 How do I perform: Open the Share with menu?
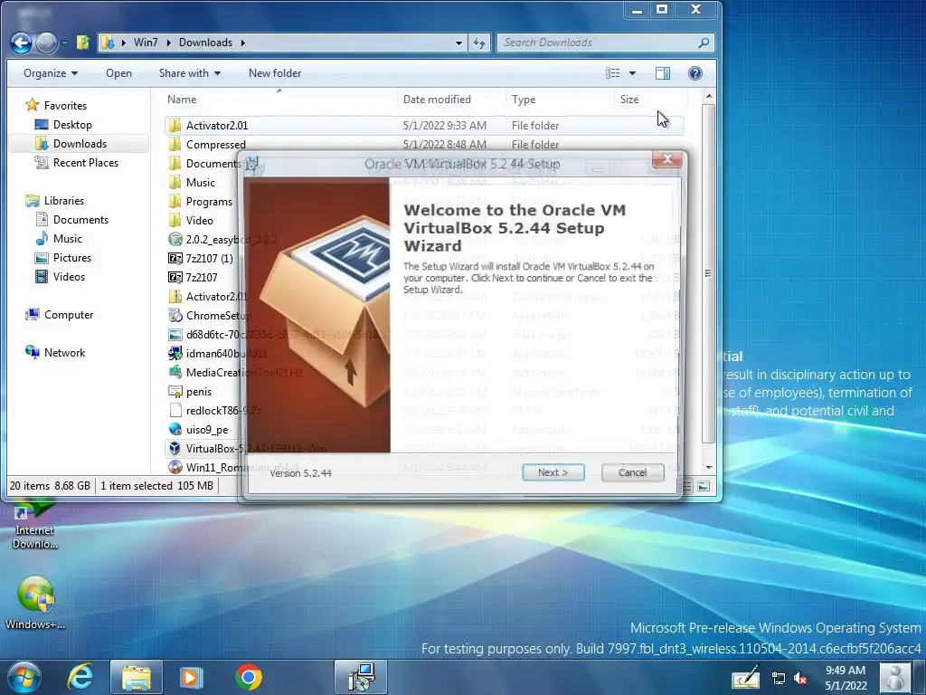(x=190, y=73)
